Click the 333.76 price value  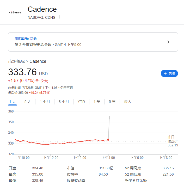pos(22,72)
